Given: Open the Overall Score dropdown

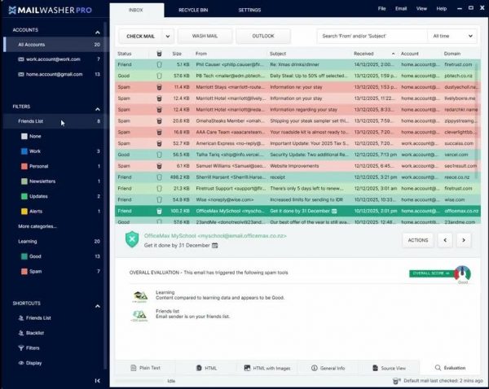Looking at the screenshot, I should [x=432, y=273].
